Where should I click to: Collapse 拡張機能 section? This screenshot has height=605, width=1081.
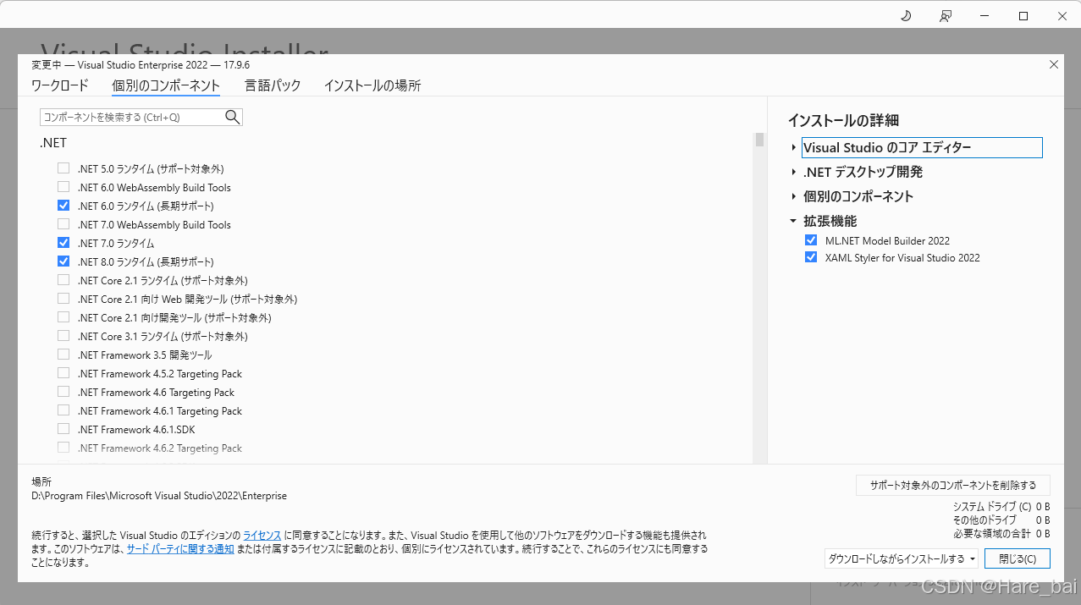point(793,222)
